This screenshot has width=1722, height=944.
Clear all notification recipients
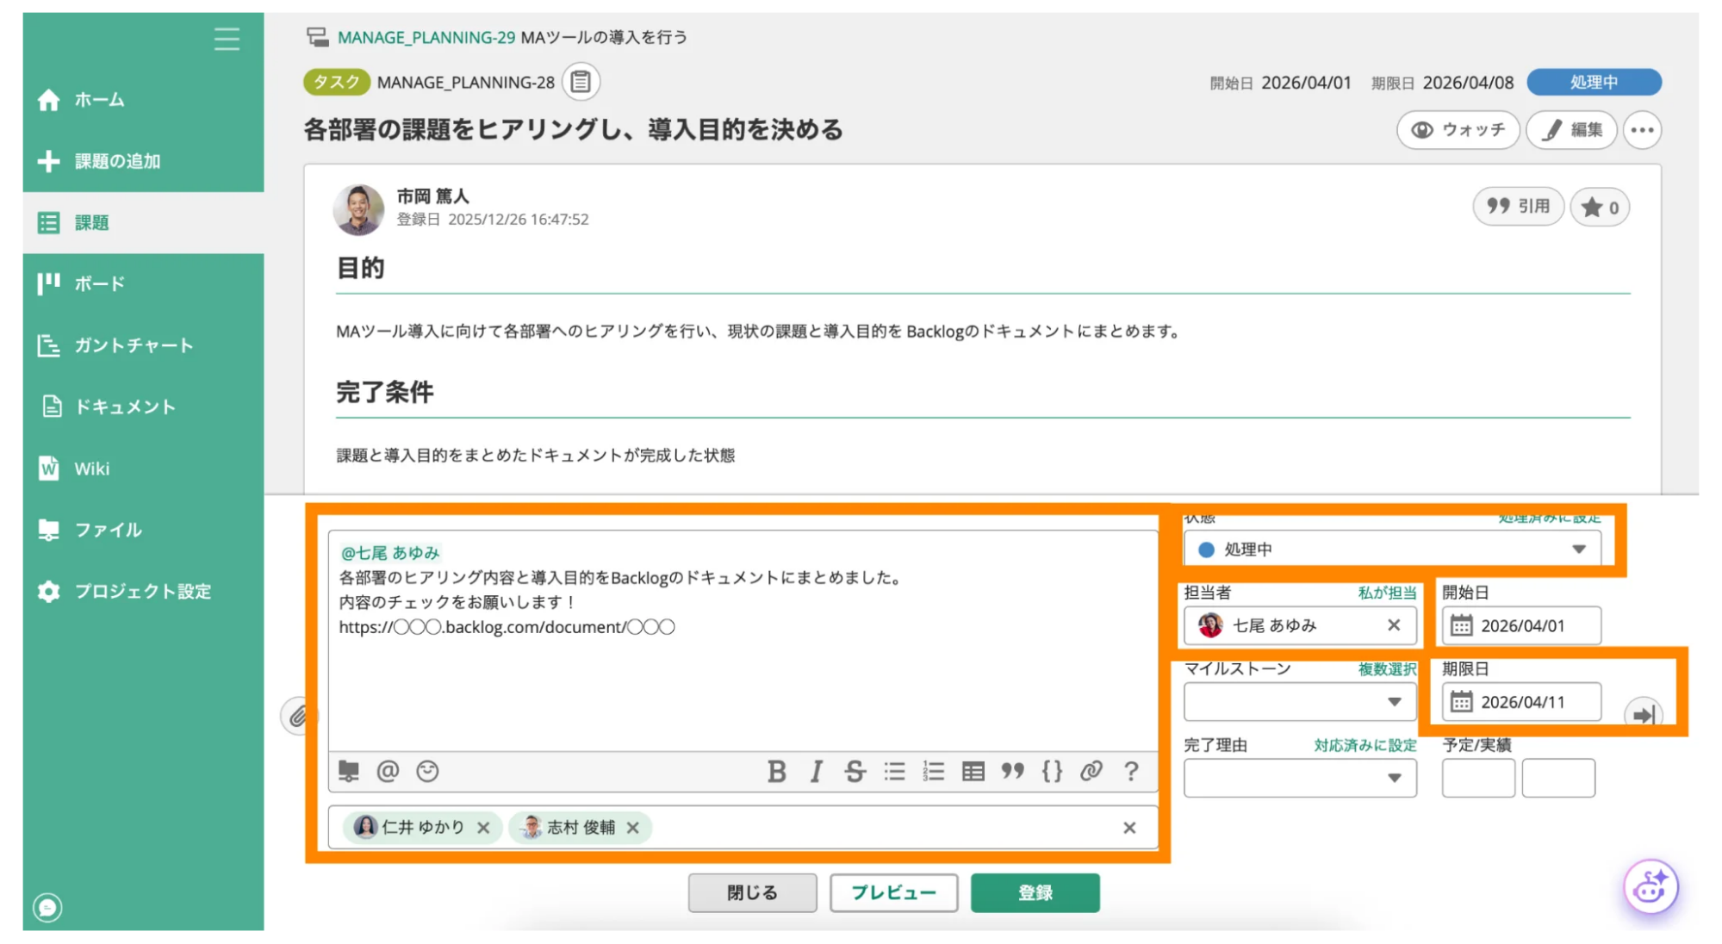click(1129, 828)
